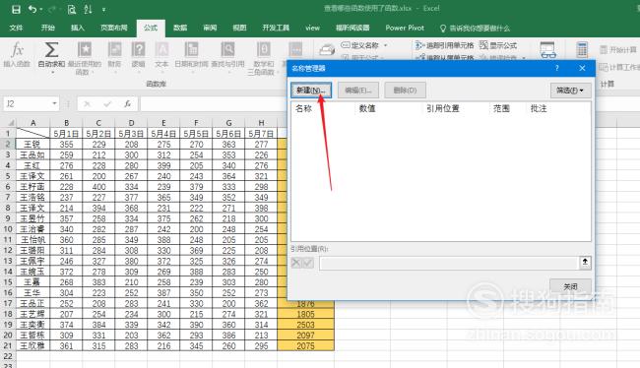Click the Print Preview icon in quick access toolbar
This screenshot has width=640, height=368.
(72, 9)
